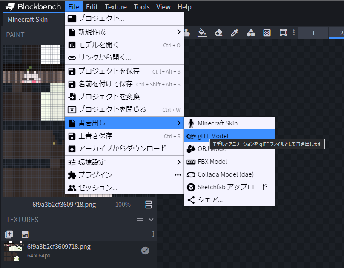
Task: Select the Gradient tool
Action: tap(267, 33)
